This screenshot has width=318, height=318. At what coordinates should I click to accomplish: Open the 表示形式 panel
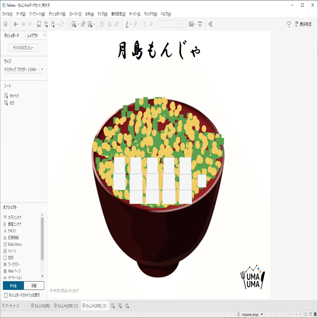tap(305, 24)
